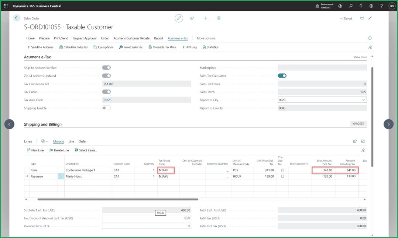The width and height of the screenshot is (398, 238).
Task: Click Show more in Acumens e-Tax
Action: click(x=360, y=57)
